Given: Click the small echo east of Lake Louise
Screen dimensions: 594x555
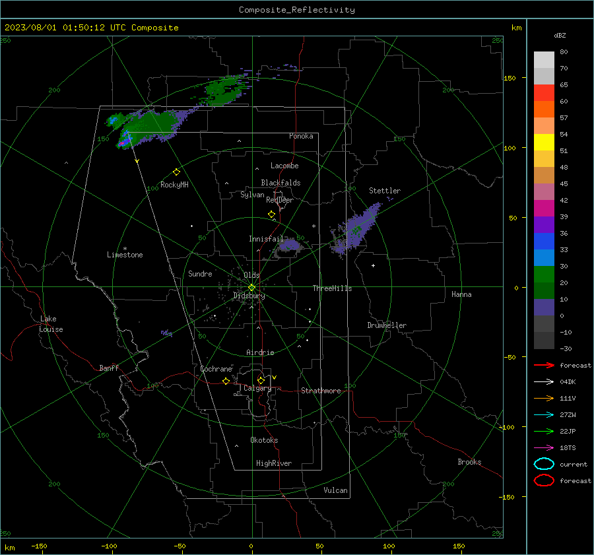Looking at the screenshot, I should [167, 333].
